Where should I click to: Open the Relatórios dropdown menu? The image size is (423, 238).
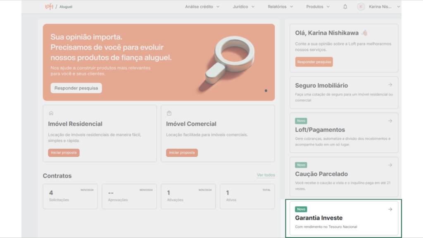280,7
